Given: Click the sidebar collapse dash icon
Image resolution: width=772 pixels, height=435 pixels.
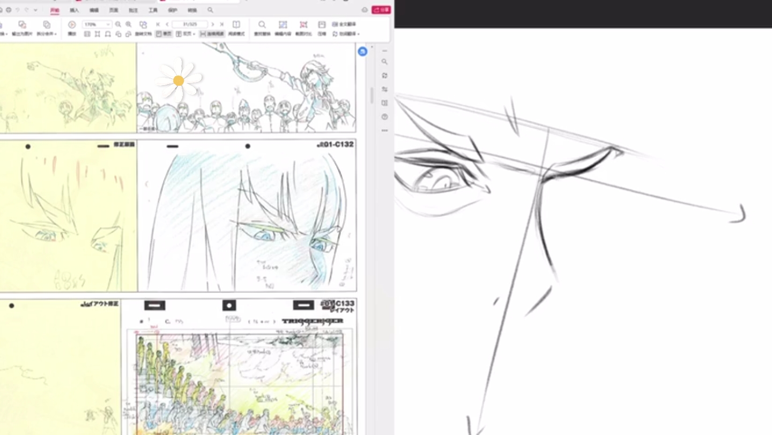Looking at the screenshot, I should [x=384, y=51].
